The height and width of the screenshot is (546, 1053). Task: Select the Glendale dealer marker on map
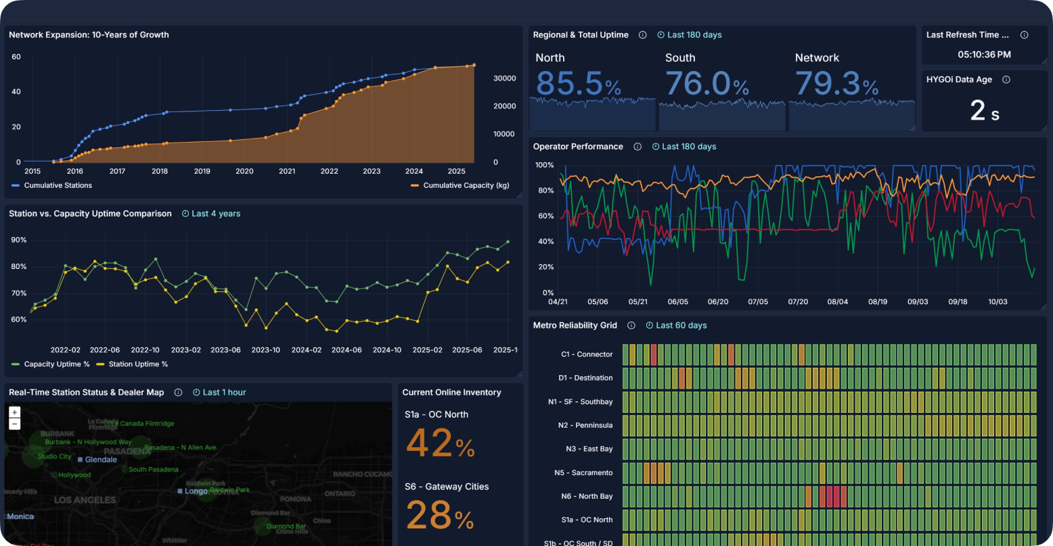click(x=81, y=460)
